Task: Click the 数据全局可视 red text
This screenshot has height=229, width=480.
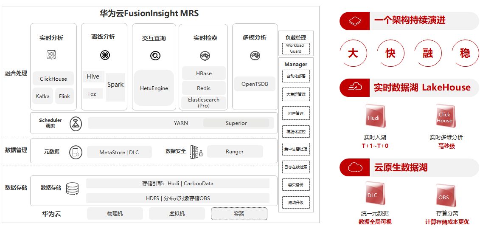Action: [x=375, y=222]
